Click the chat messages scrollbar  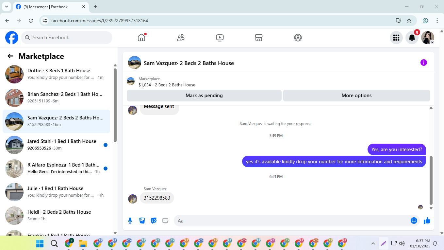(431, 180)
